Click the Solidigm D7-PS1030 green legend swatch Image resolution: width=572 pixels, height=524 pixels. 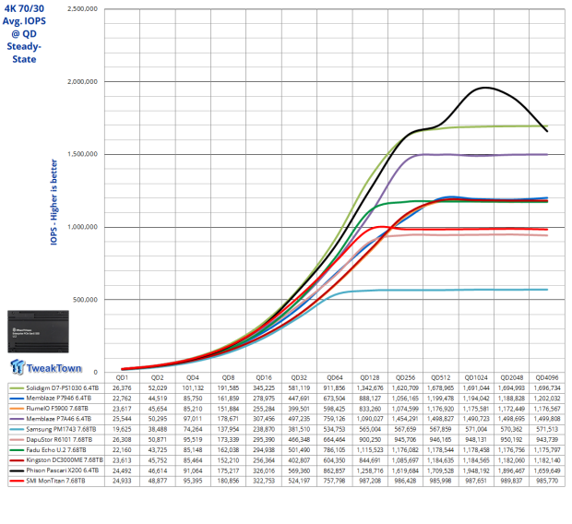coord(17,388)
